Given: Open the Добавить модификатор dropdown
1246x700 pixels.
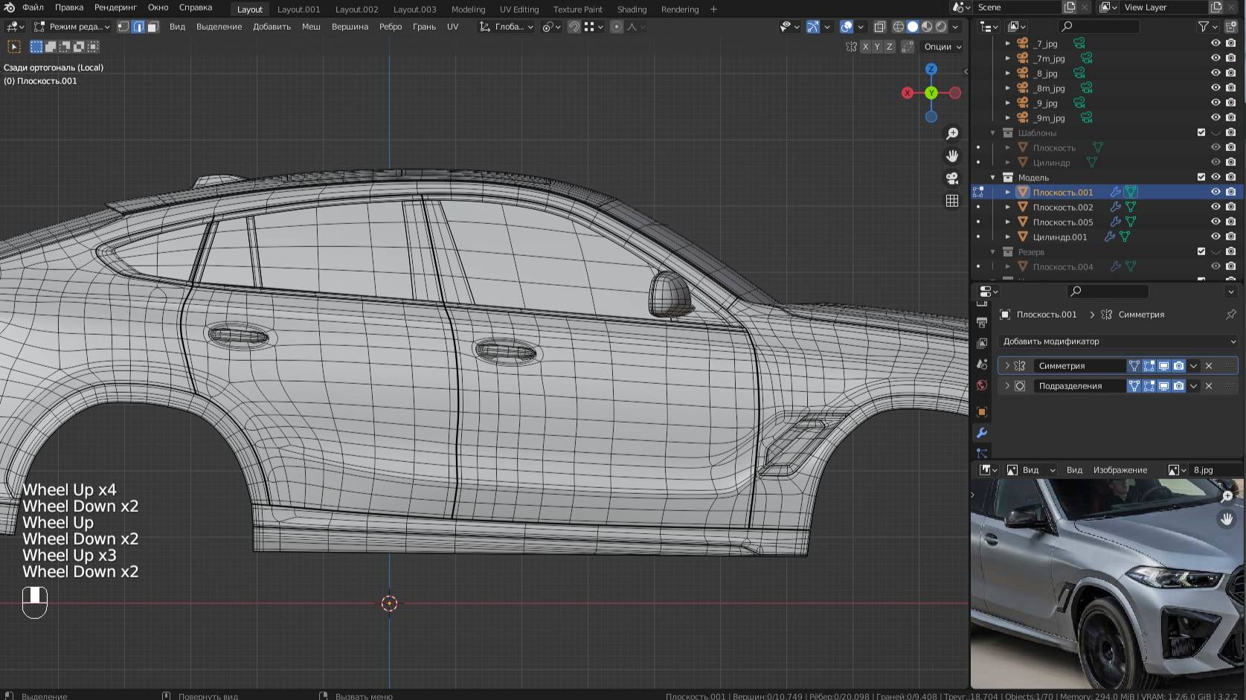Looking at the screenshot, I should pos(1116,341).
